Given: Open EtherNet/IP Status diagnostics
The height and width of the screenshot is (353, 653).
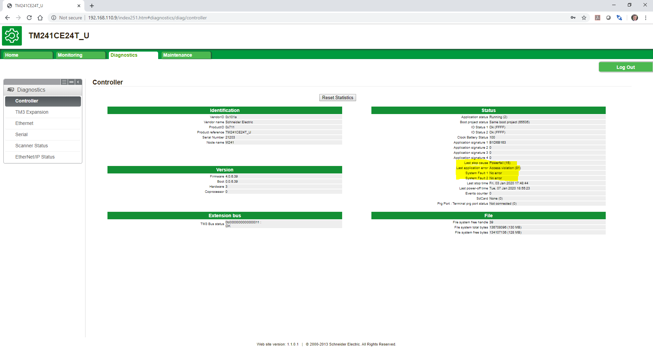Looking at the screenshot, I should [x=43, y=157].
